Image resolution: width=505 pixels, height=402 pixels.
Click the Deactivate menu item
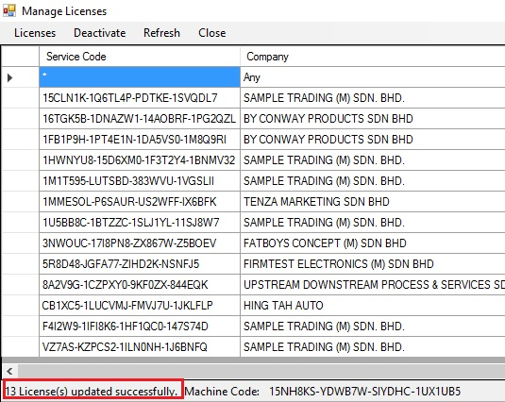coord(99,33)
